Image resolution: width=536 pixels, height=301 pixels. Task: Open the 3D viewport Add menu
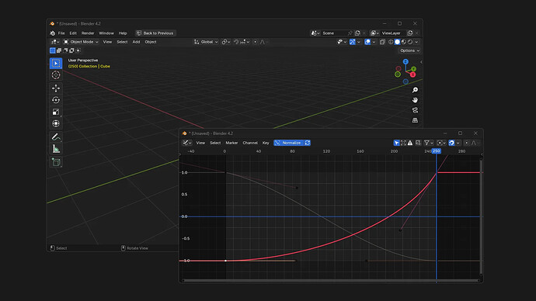[136, 42]
